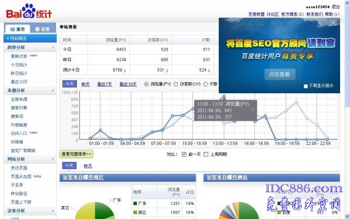Open 查看完整报告 full report button
350x219 pixels.
(x=76, y=154)
